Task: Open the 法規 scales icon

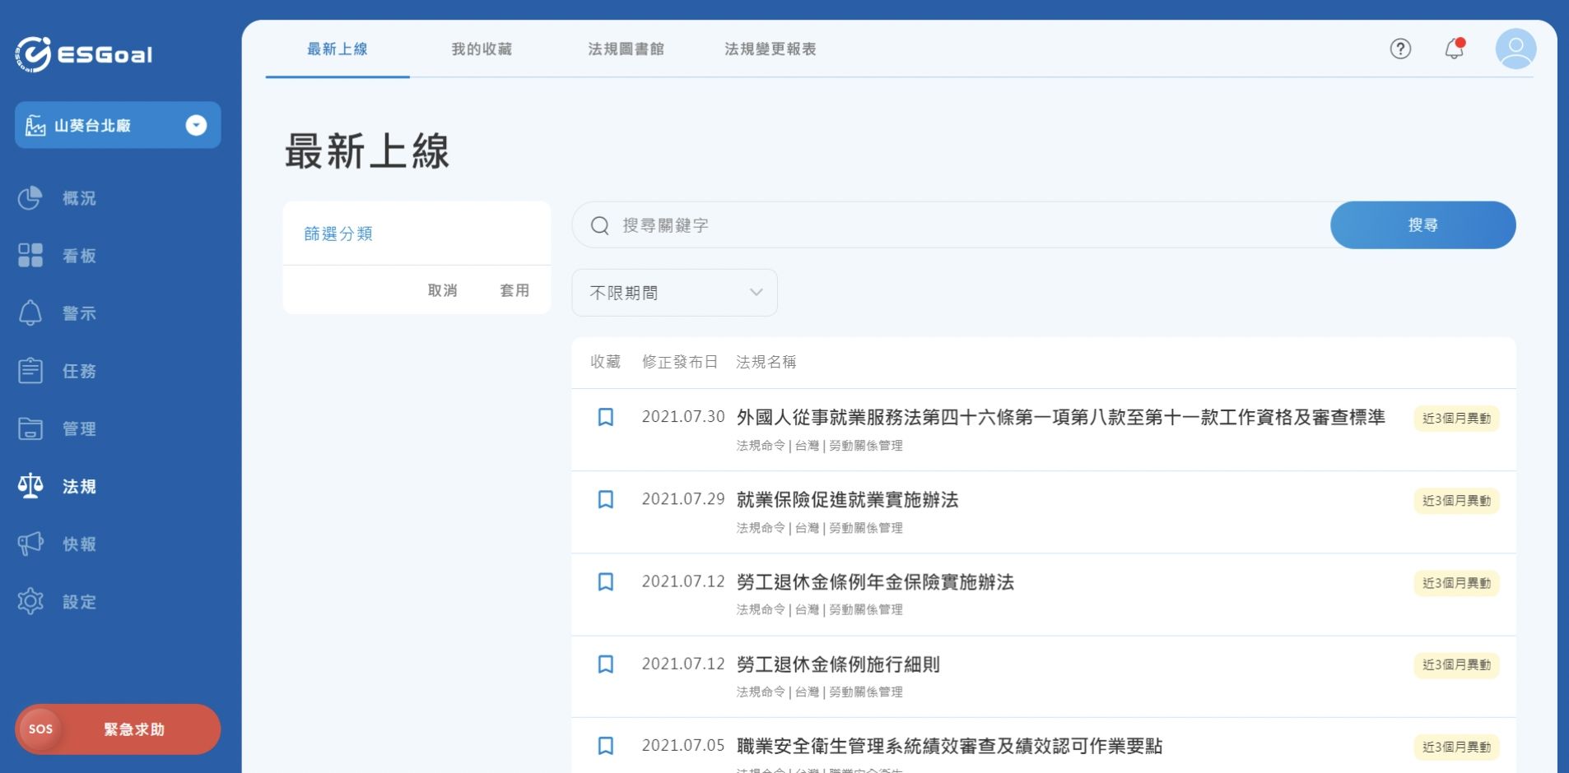Action: click(30, 486)
